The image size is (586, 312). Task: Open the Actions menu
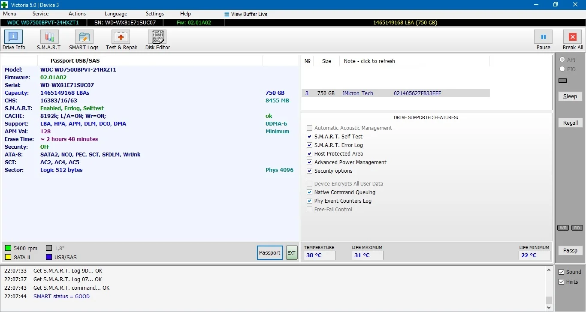pos(77,14)
